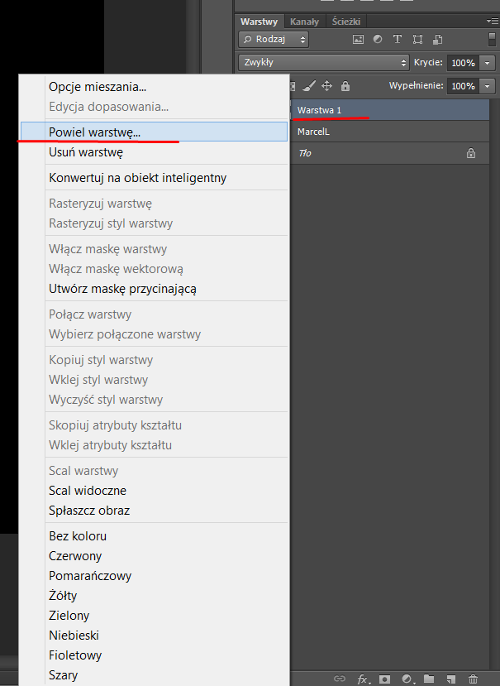Click the Krycie 100% value field
The image size is (500, 686).
tap(464, 63)
